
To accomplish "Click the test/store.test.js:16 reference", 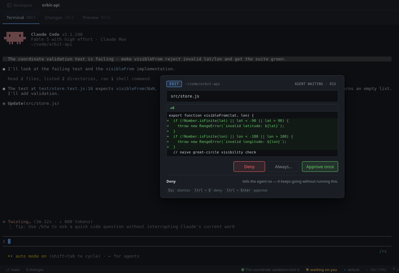I will pos(66,88).
